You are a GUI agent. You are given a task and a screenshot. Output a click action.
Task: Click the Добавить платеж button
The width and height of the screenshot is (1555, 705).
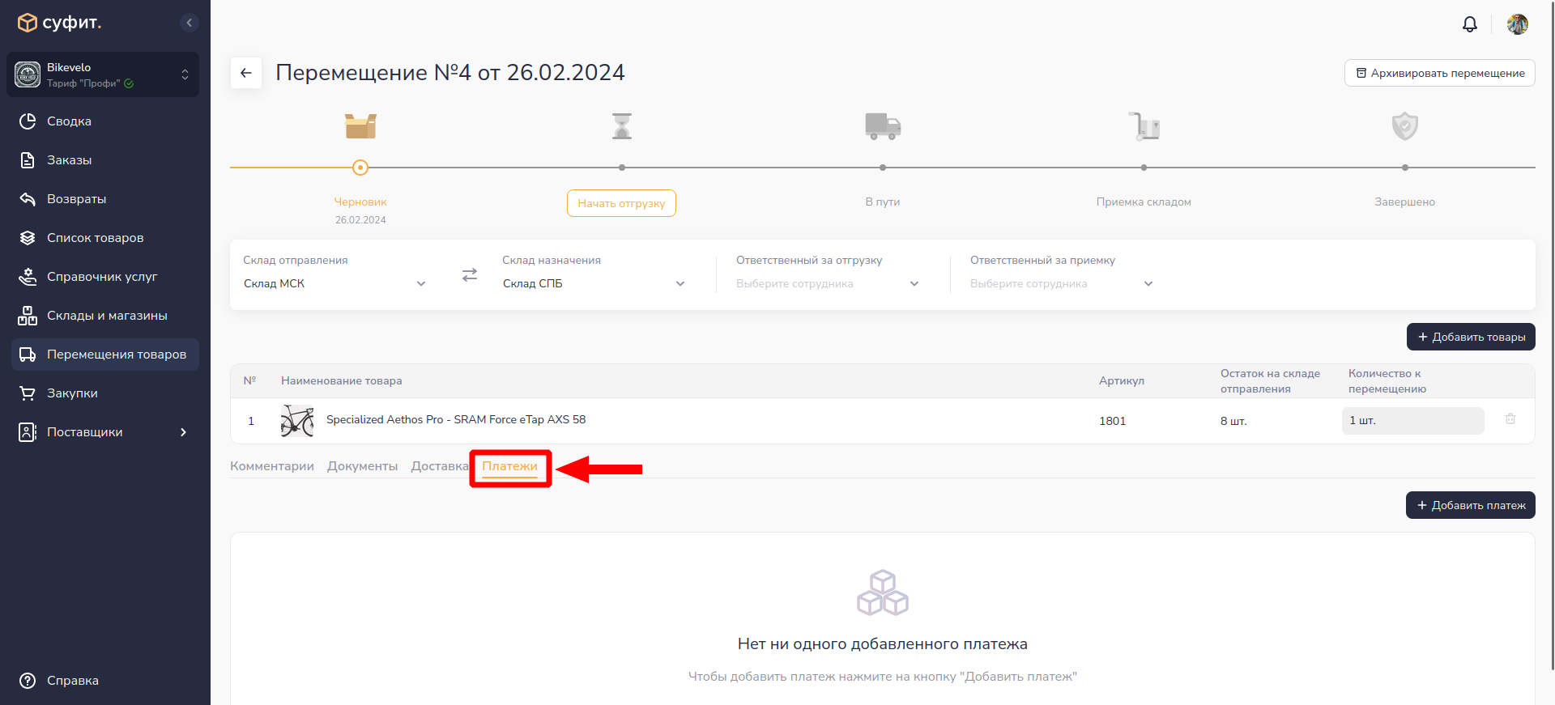pos(1471,505)
